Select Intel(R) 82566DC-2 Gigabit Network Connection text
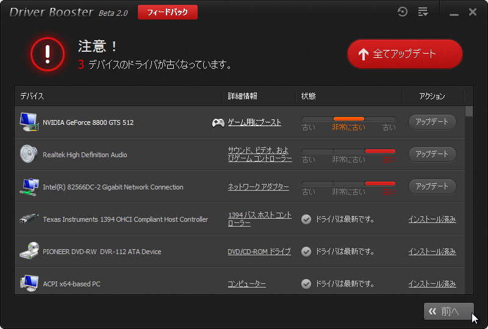Viewport: 488px width, 329px height. [113, 187]
